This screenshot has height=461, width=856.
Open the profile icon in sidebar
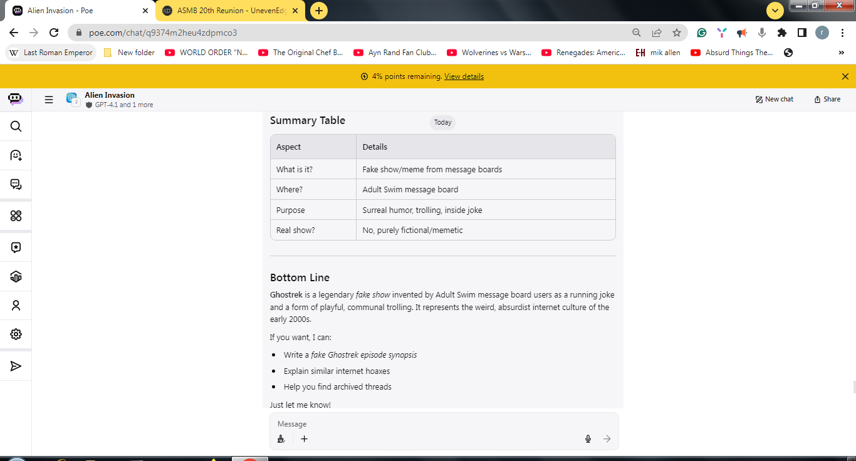click(16, 306)
